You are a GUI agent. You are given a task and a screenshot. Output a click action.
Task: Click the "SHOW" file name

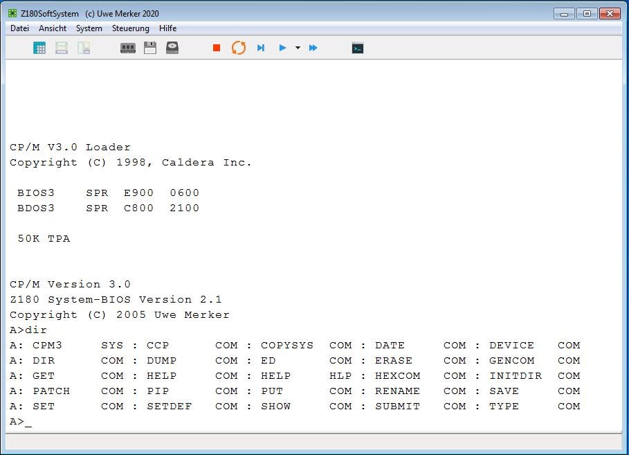click(275, 407)
